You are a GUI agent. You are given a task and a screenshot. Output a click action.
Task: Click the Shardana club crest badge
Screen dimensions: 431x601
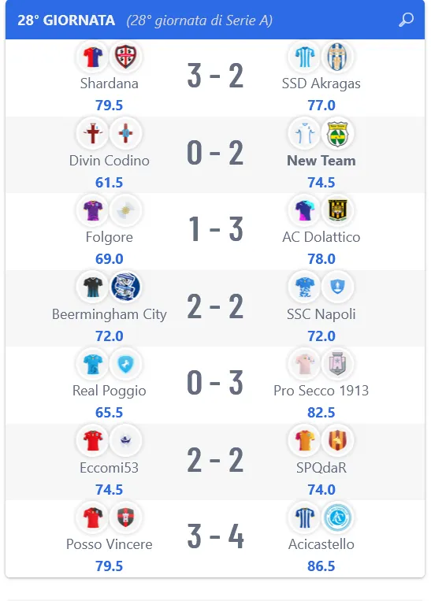125,57
